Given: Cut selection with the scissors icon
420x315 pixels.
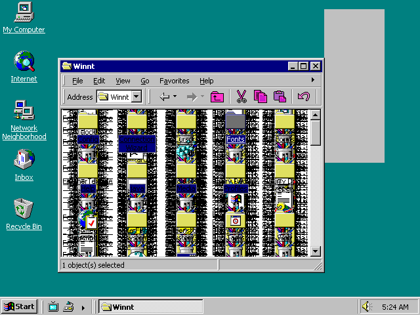Looking at the screenshot, I should point(241,96).
